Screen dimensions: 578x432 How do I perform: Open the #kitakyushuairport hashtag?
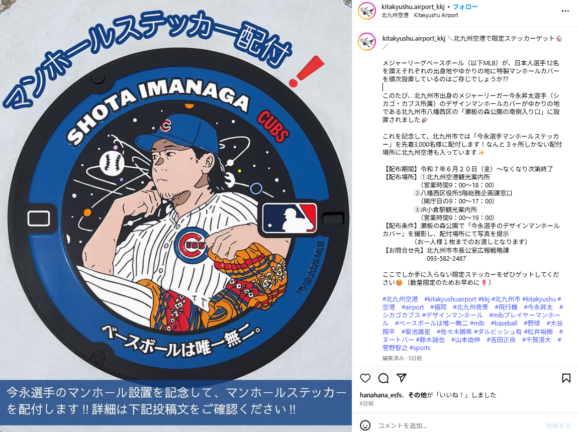450,299
